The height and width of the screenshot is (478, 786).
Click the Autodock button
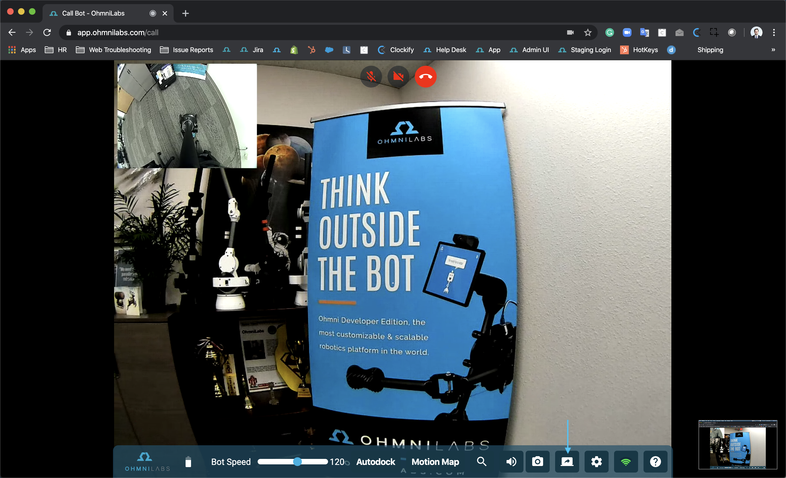pyautogui.click(x=376, y=462)
